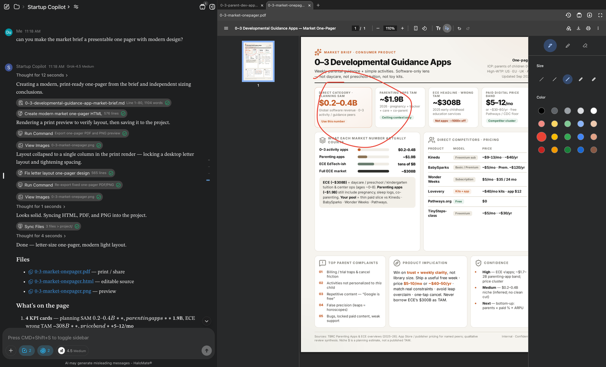Toggle the right panel layout icon
Screen dimensions: 606x367
tap(212, 7)
